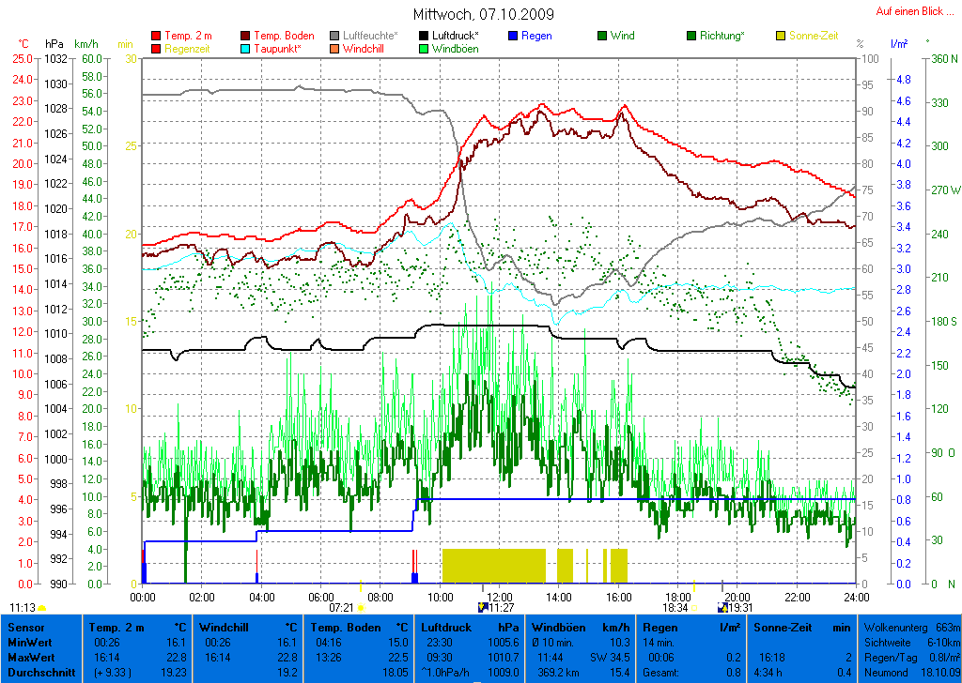Click the Windböen legend label
This screenshot has width=962, height=683.
coord(455,49)
